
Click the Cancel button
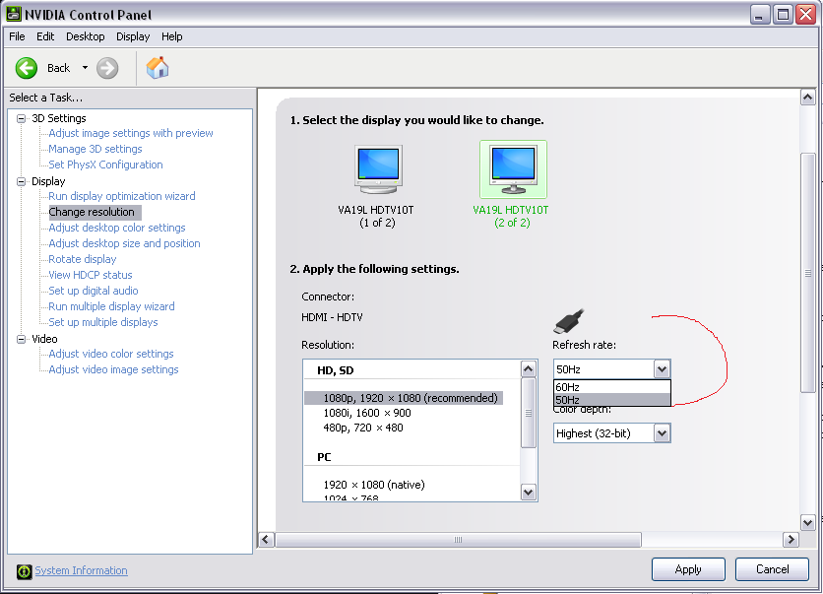(772, 569)
